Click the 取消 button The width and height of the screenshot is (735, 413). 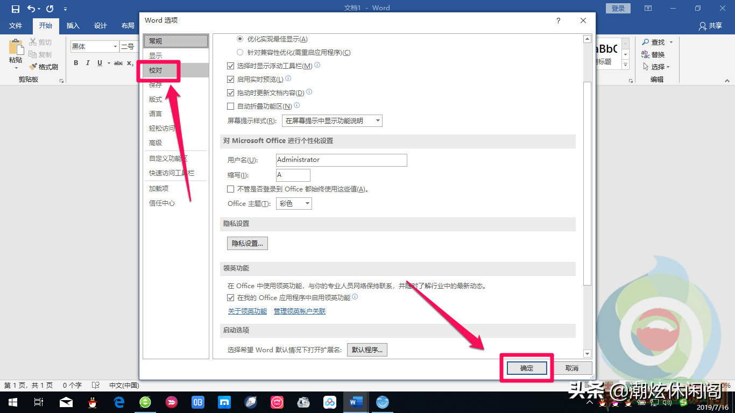(572, 368)
